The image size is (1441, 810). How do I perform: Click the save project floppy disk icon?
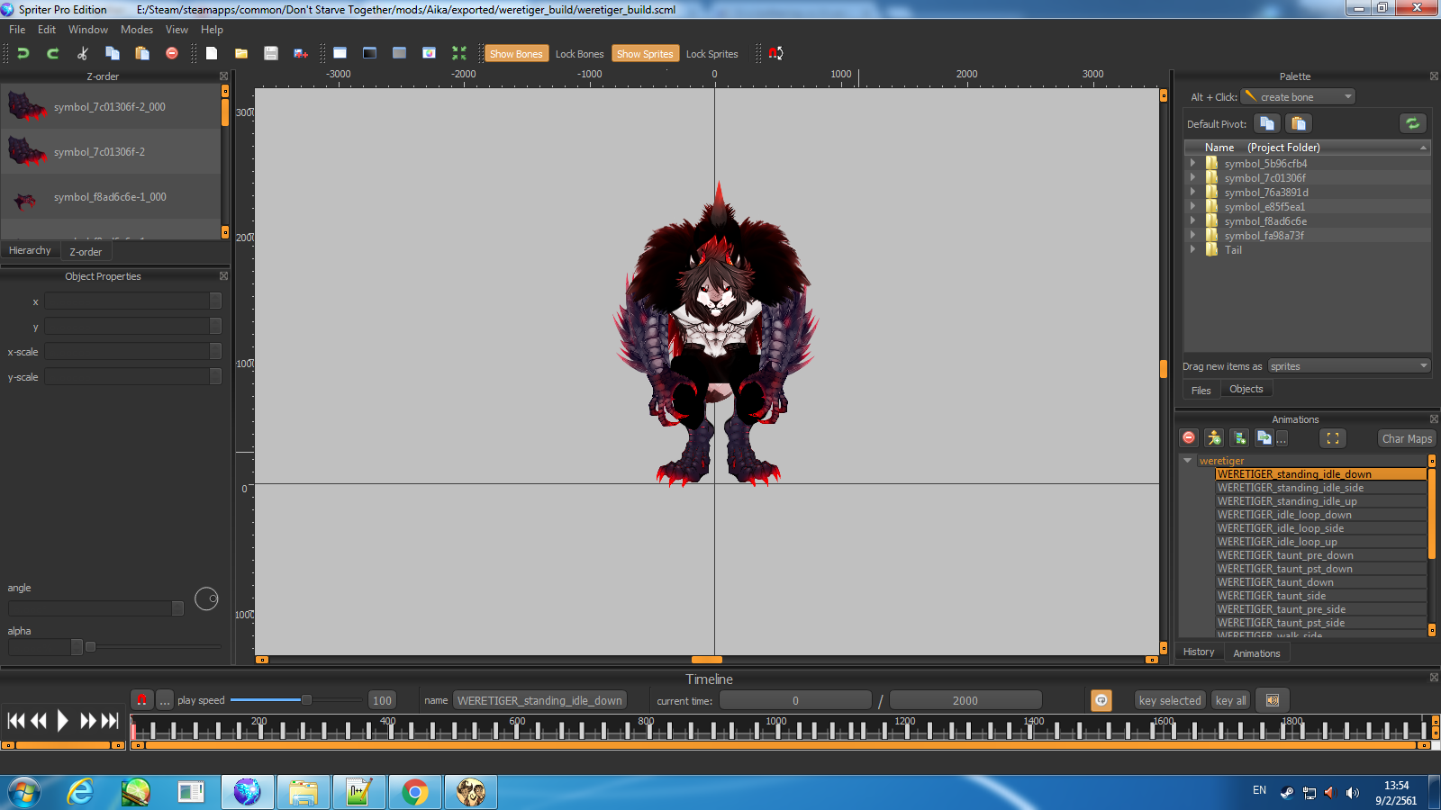(270, 53)
